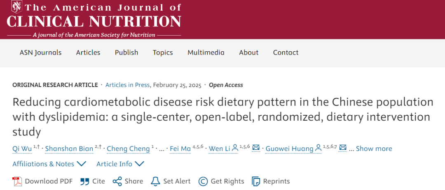The image size is (445, 190).
Task: Open author Shanshan Bian's link
Action: click(x=69, y=149)
